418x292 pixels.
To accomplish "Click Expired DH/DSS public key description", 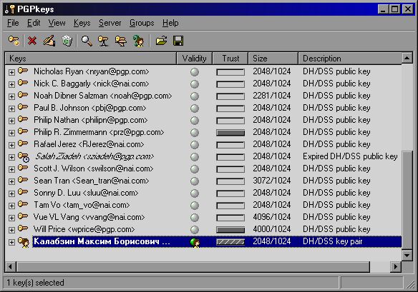I will tap(350, 156).
